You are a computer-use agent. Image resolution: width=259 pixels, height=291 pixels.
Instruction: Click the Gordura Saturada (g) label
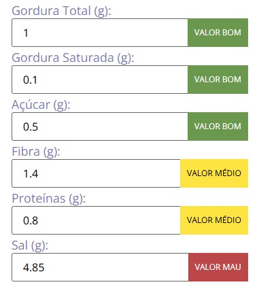click(73, 58)
